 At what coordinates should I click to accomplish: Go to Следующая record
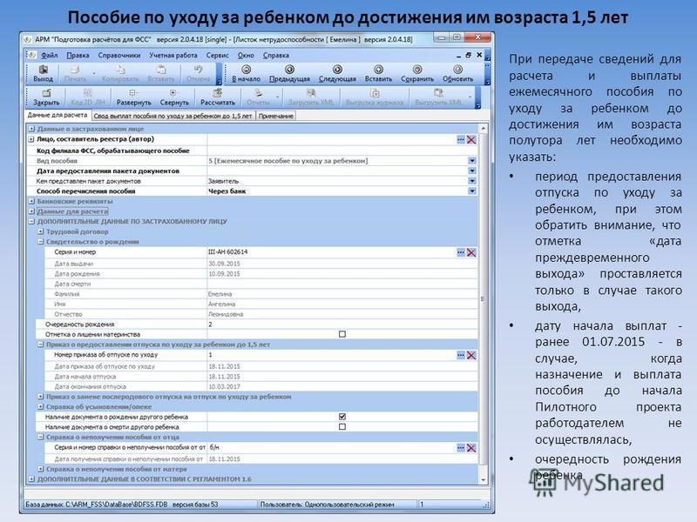337,73
